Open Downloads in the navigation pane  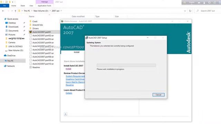click(x=13, y=27)
